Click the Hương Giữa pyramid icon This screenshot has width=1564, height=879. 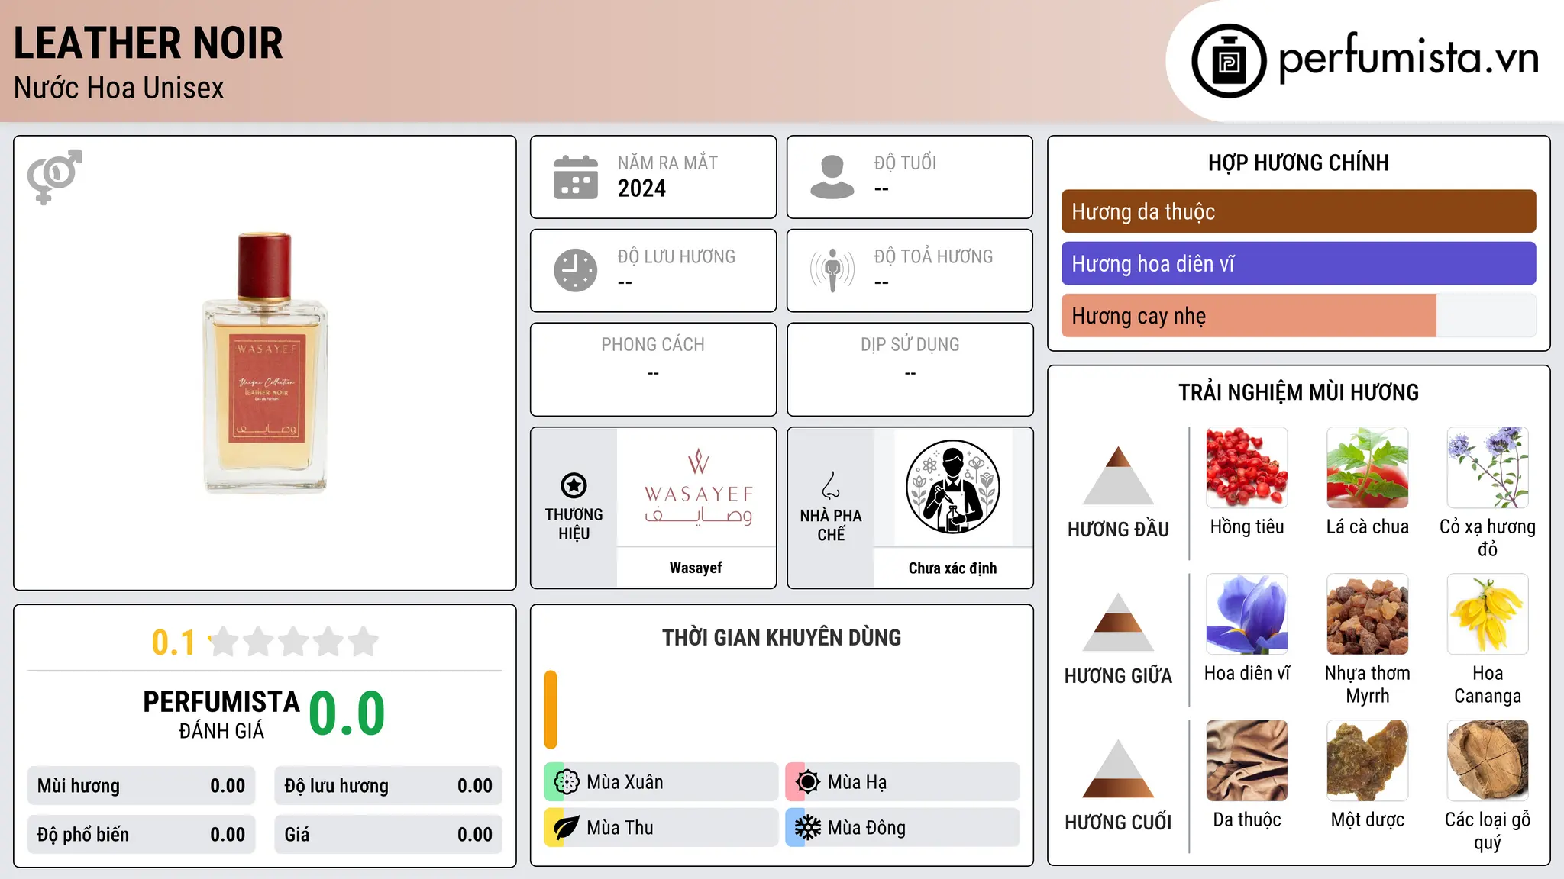coord(1118,622)
